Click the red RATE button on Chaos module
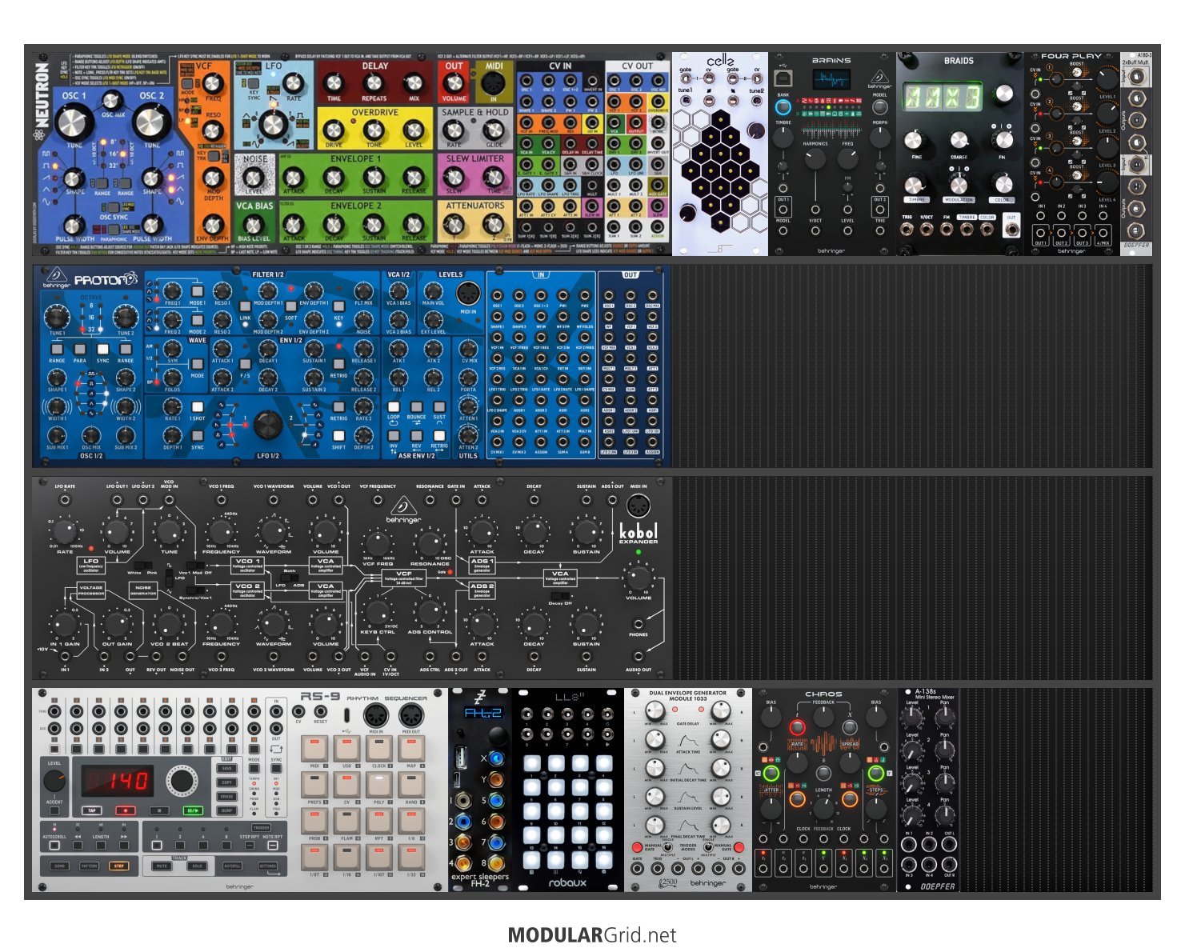Screen dimensions: 1185x952 (x=797, y=727)
